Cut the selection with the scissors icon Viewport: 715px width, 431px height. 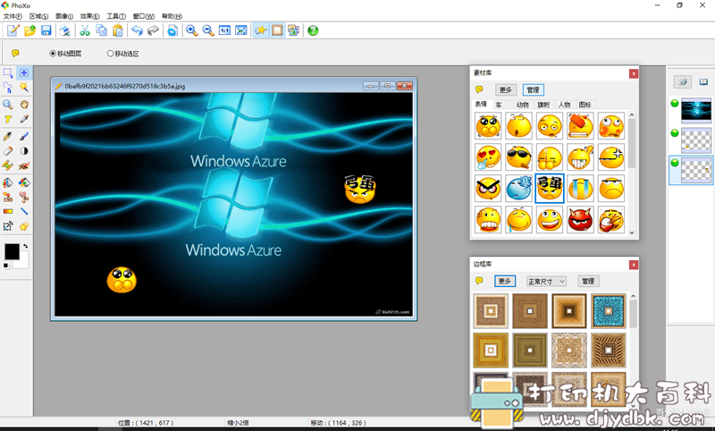pos(85,30)
